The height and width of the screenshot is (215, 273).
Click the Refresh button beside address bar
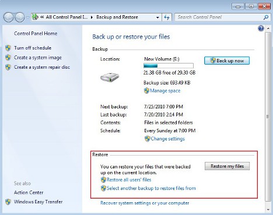tap(167, 17)
